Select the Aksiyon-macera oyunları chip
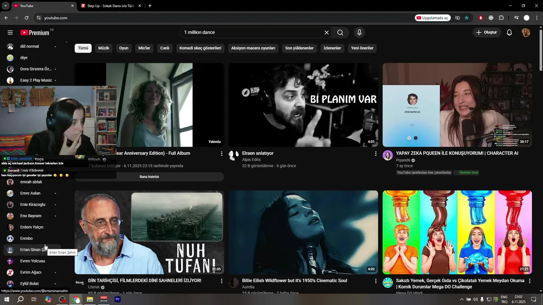This screenshot has width=543, height=305. click(253, 48)
